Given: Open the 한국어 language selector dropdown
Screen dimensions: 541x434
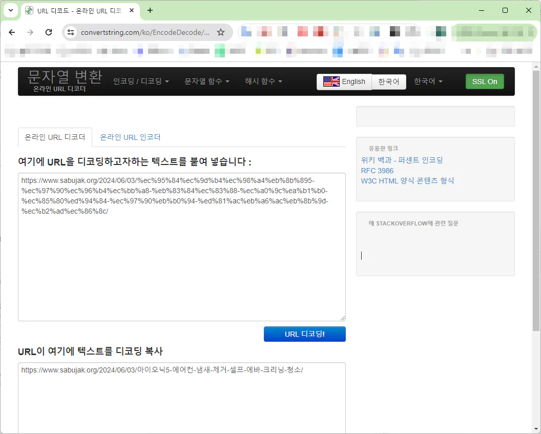Looking at the screenshot, I should pos(428,81).
